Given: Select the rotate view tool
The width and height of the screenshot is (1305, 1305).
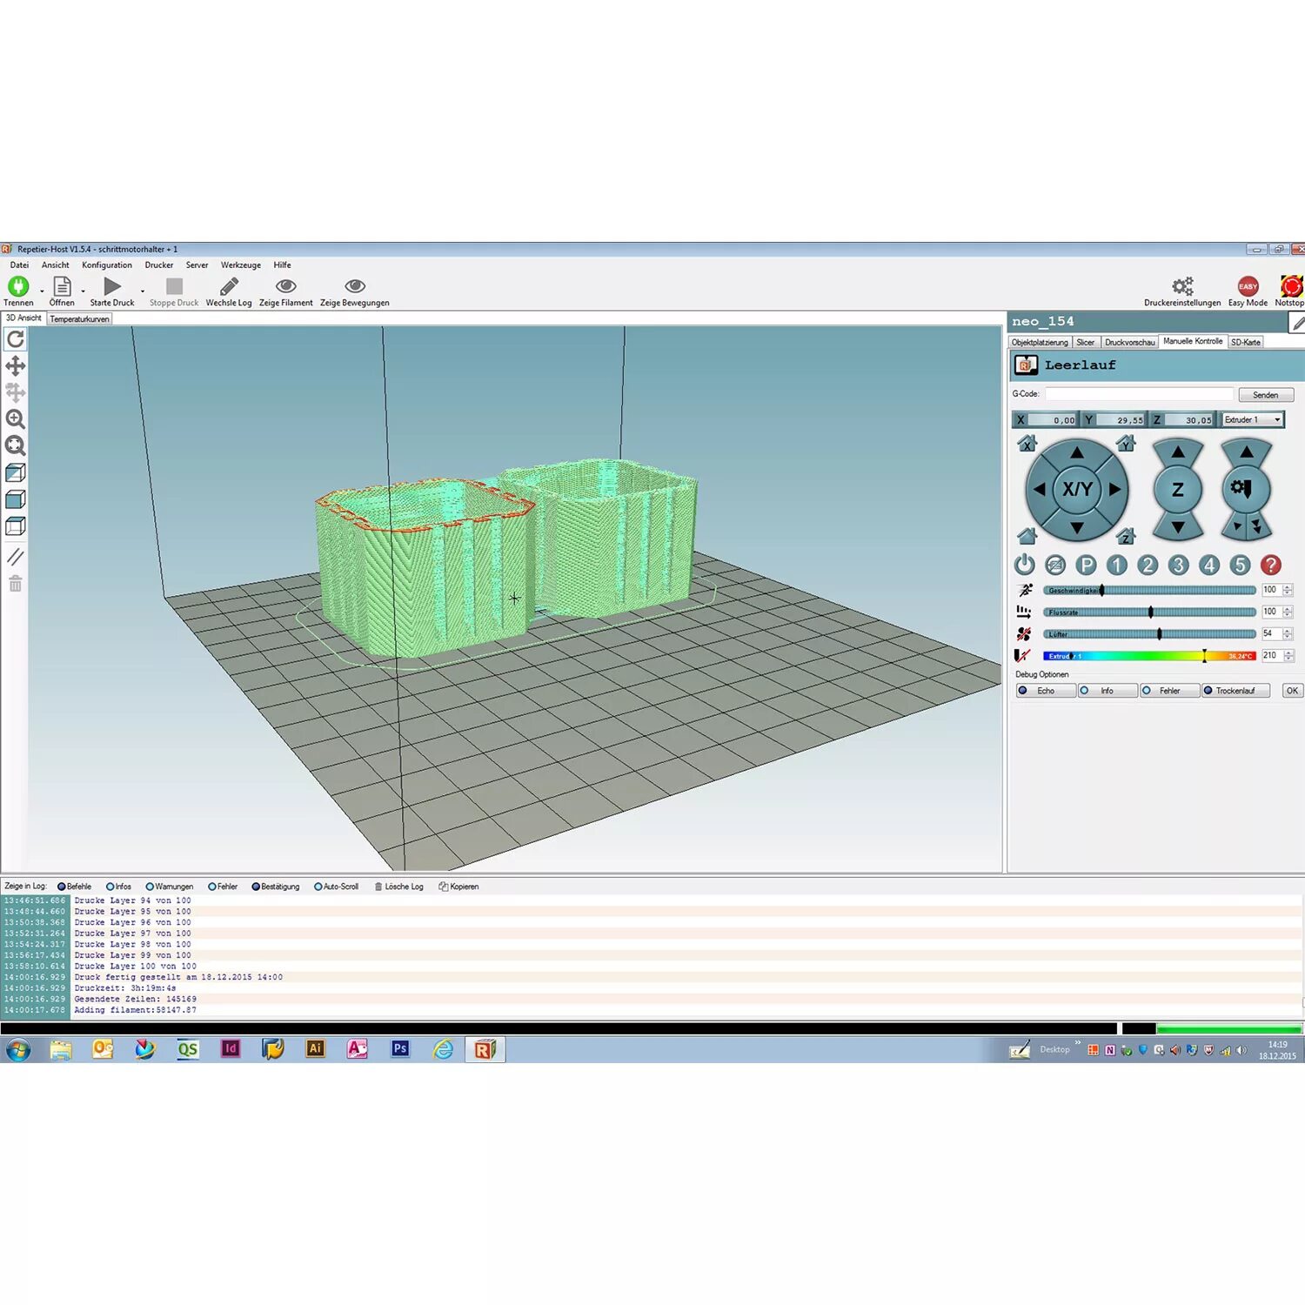Looking at the screenshot, I should pos(16,339).
